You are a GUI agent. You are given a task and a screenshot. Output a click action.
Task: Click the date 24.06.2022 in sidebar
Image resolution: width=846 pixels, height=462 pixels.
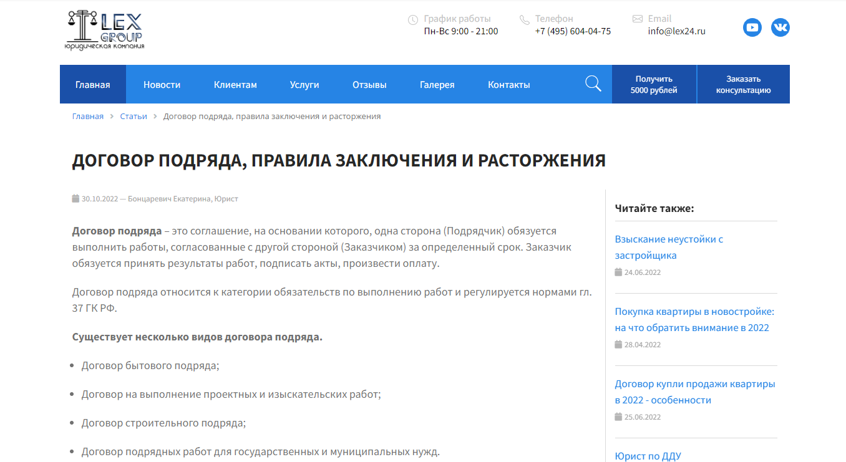pos(643,272)
